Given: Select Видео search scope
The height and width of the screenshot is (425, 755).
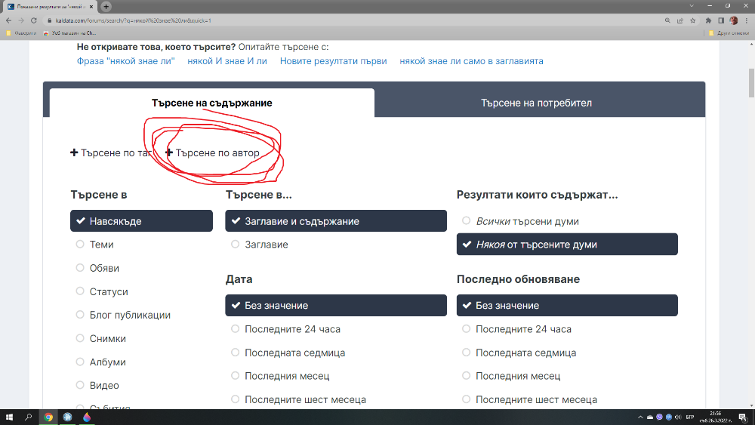Looking at the screenshot, I should click(97, 386).
